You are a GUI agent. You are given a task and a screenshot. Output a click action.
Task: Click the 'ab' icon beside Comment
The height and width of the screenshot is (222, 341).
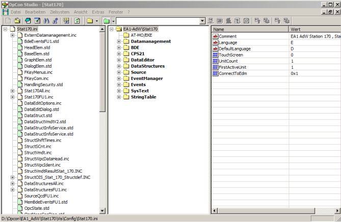coord(215,37)
